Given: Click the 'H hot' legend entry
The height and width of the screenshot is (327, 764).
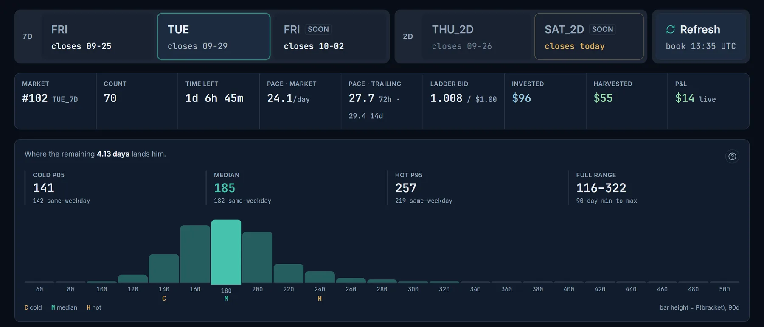Looking at the screenshot, I should [x=94, y=307].
